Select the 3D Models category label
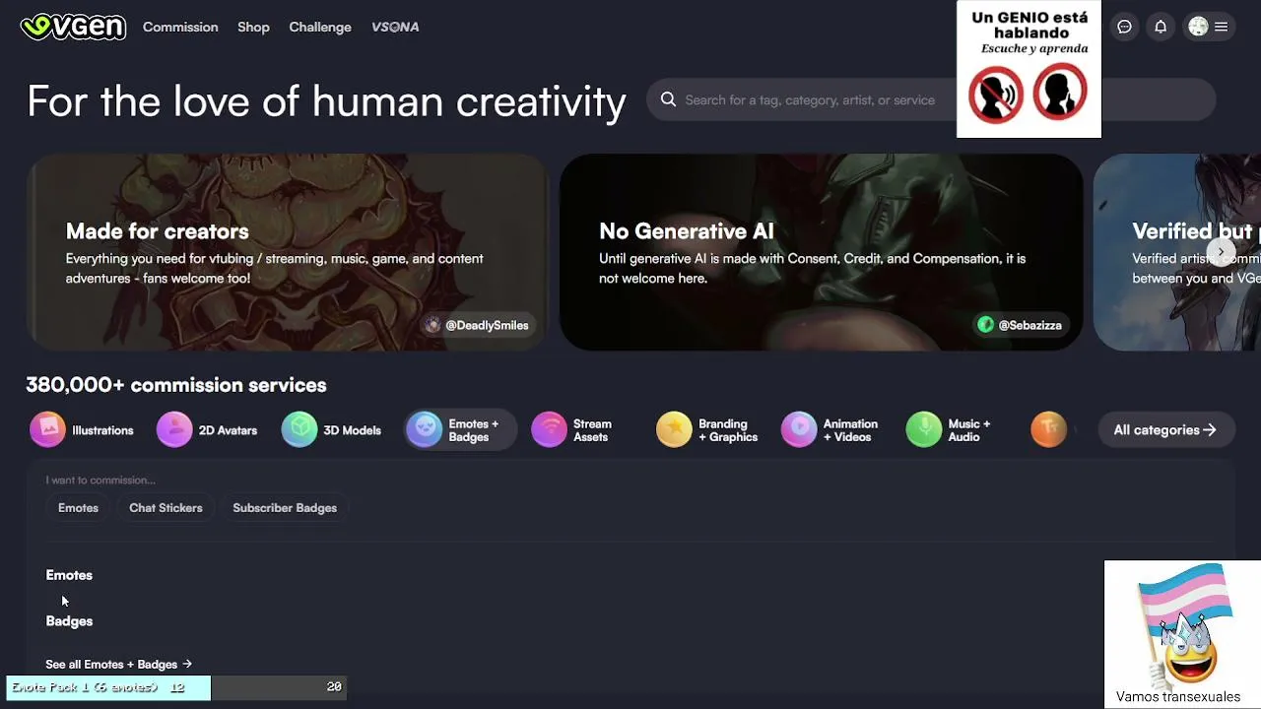 352,430
